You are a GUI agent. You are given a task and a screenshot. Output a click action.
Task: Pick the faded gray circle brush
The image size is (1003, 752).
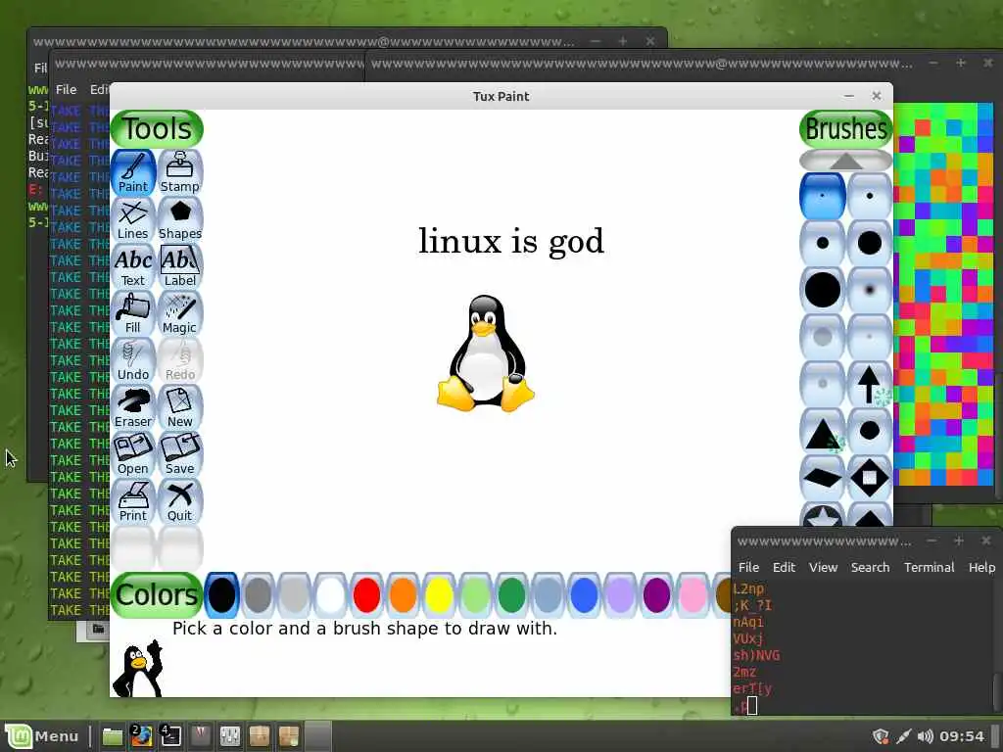coord(823,337)
